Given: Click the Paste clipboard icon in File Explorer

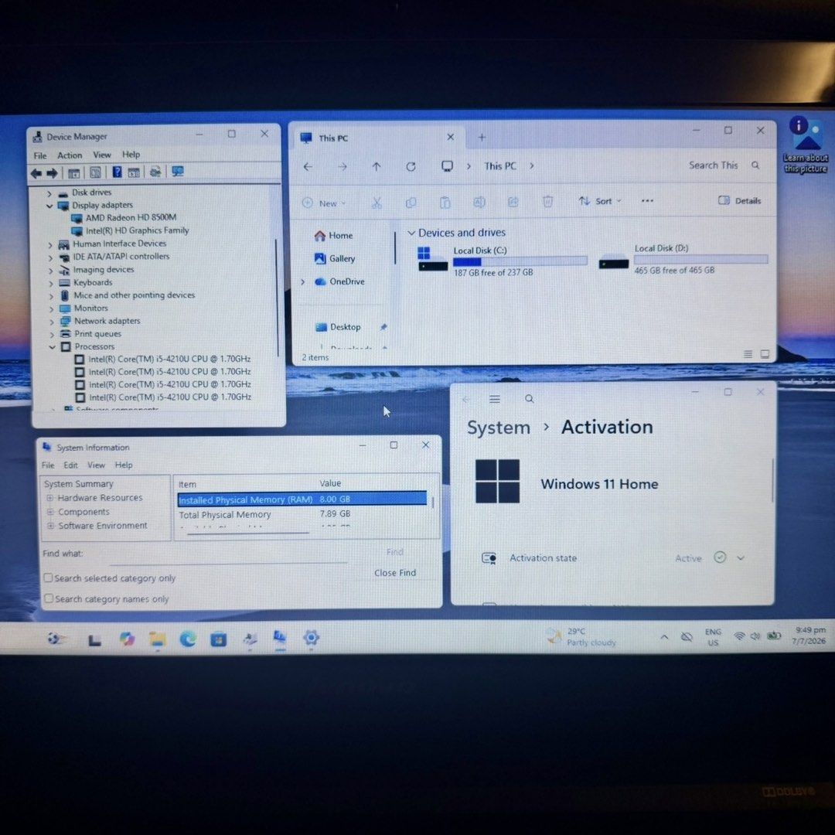Looking at the screenshot, I should (445, 203).
